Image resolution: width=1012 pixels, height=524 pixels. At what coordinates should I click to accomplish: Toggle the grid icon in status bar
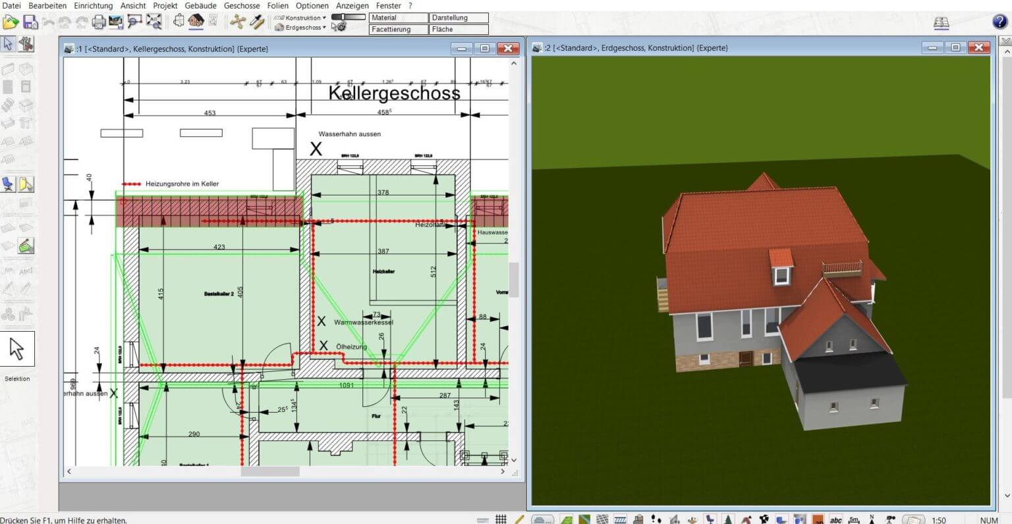tap(501, 519)
